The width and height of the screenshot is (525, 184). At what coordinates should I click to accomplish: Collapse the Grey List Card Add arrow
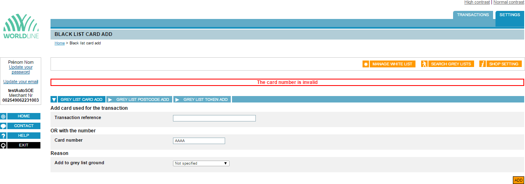[x=54, y=99]
